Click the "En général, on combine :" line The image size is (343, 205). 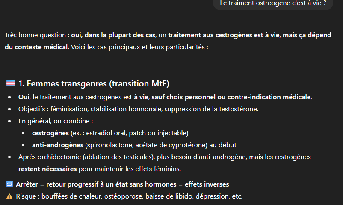56,121
